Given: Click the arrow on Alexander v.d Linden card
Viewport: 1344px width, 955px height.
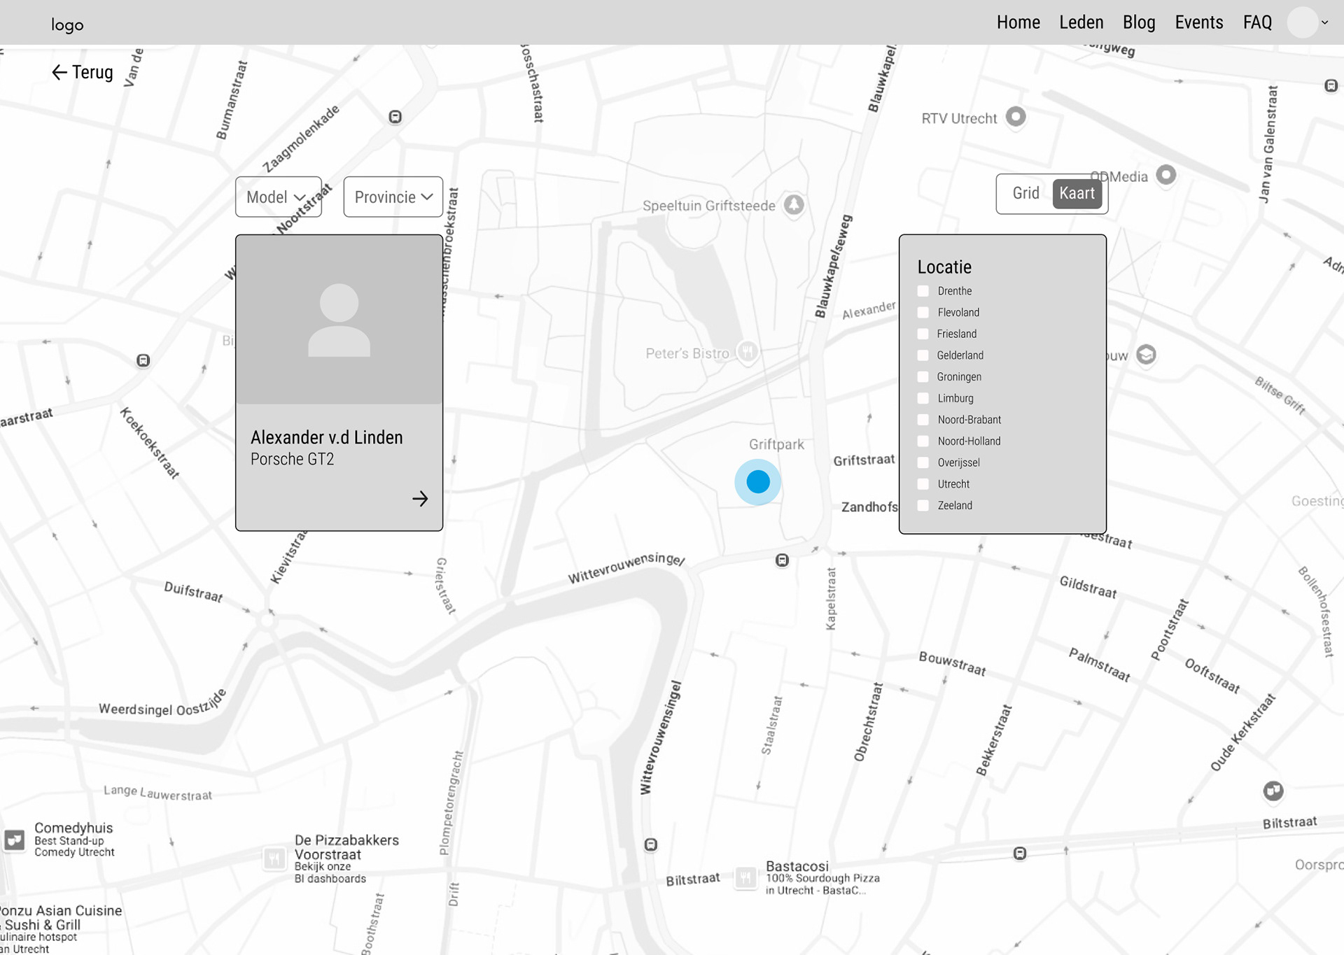Looking at the screenshot, I should click(420, 499).
